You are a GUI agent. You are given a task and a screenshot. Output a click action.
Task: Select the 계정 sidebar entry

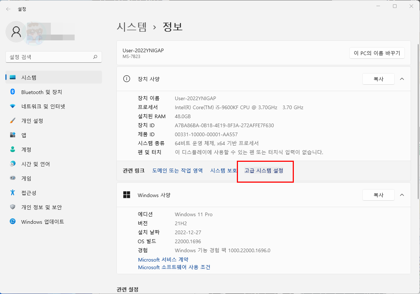[x=54, y=150]
